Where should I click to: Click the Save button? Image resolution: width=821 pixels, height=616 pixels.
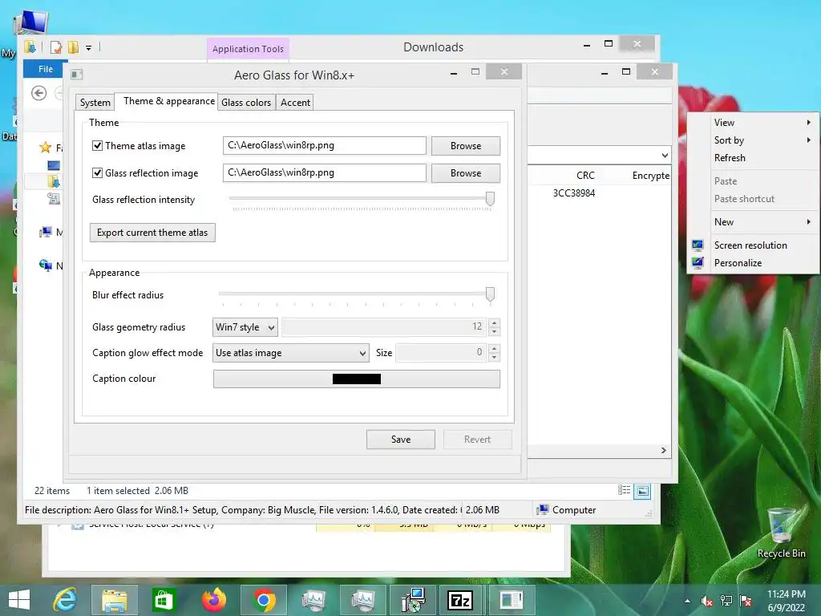[x=401, y=440]
